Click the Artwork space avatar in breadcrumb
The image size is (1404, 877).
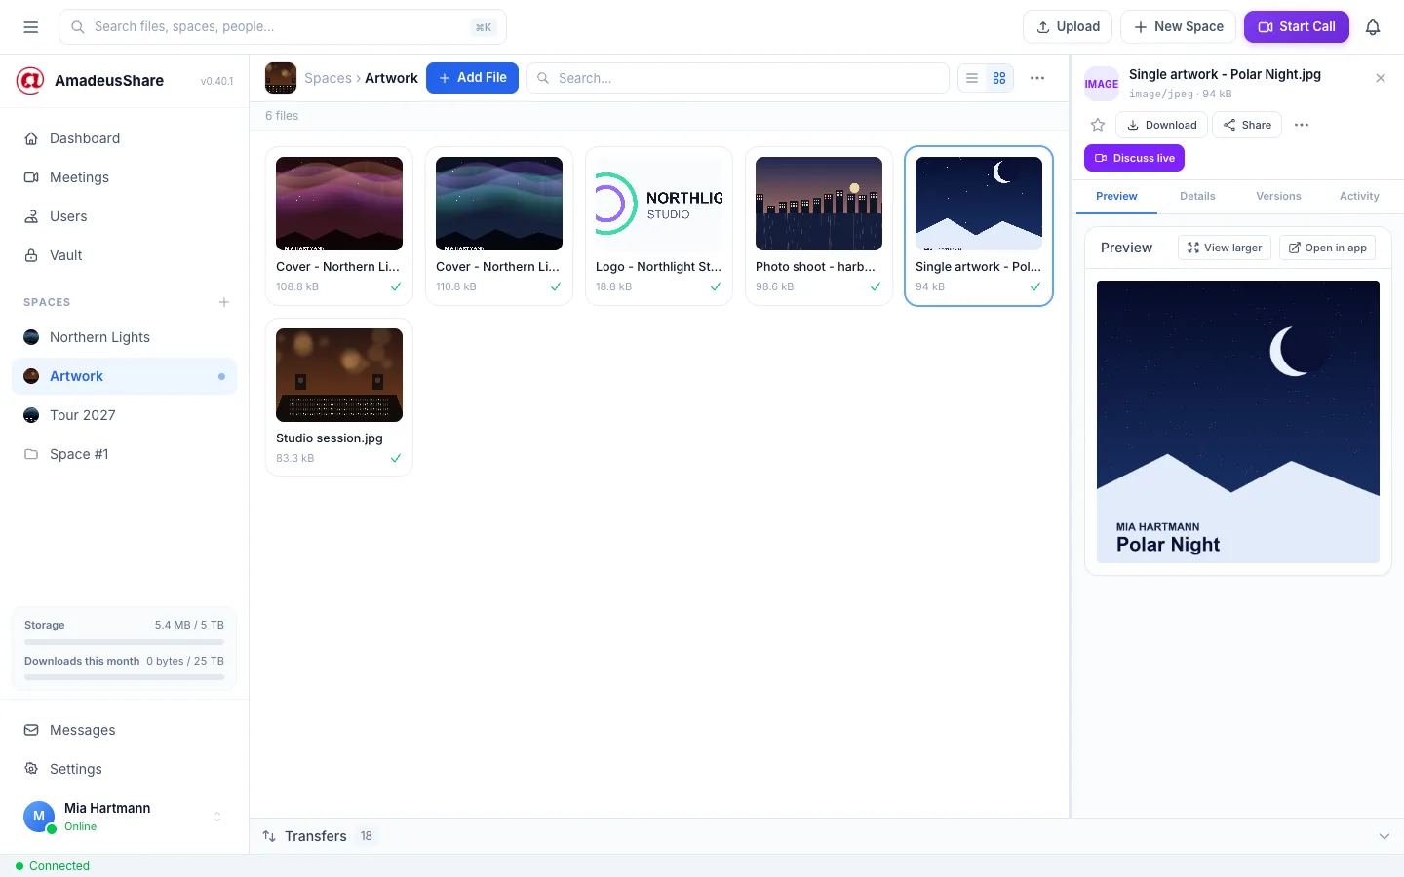point(281,78)
